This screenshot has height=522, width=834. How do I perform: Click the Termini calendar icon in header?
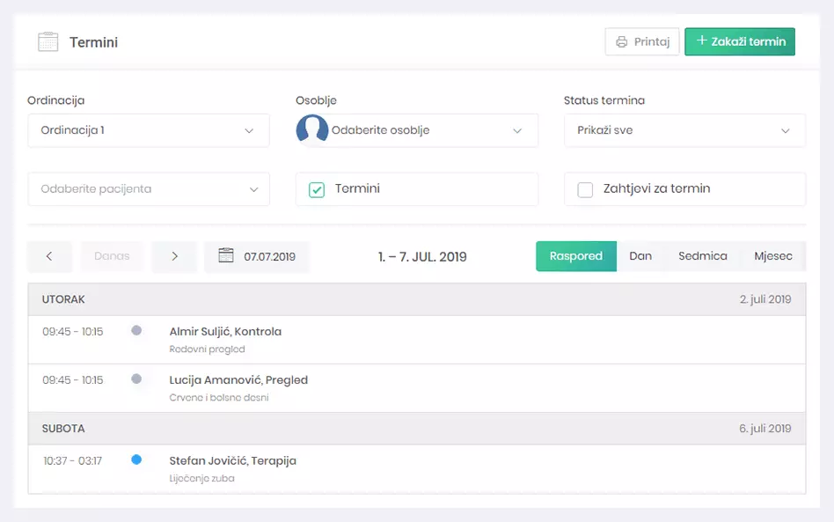coord(48,41)
